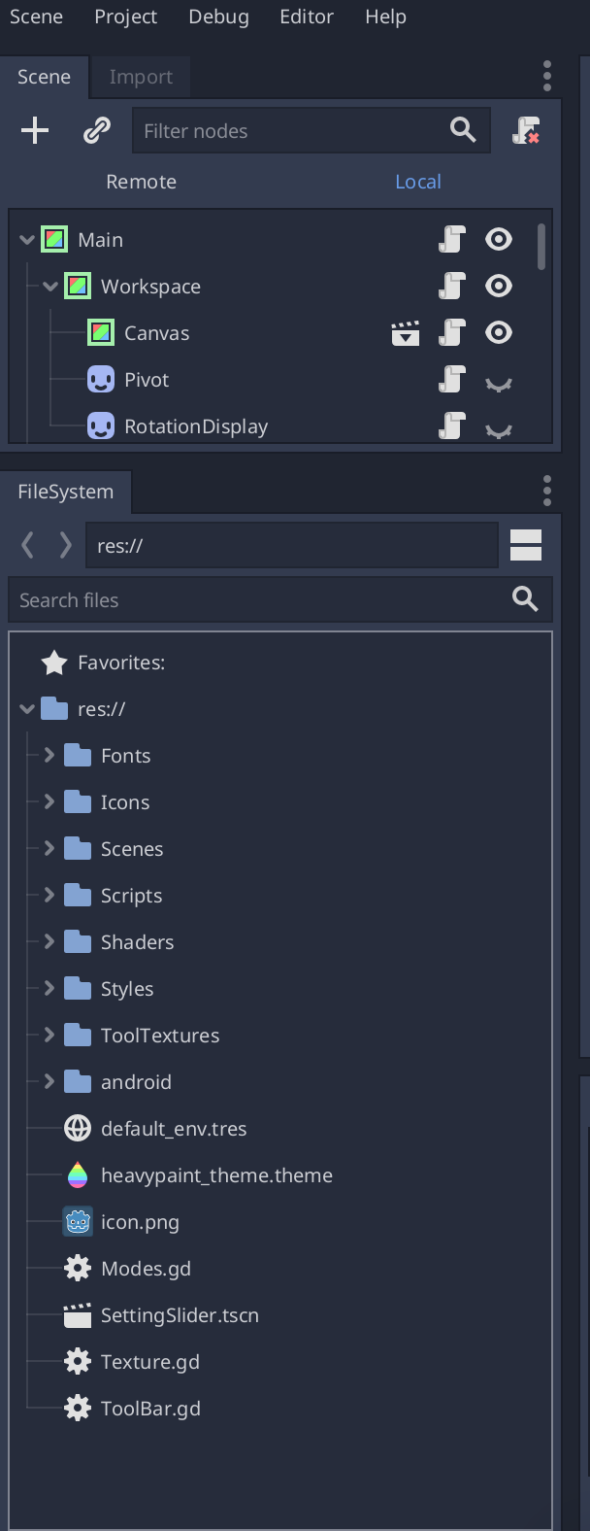Hide the Main node with its eye toggle

click(498, 239)
